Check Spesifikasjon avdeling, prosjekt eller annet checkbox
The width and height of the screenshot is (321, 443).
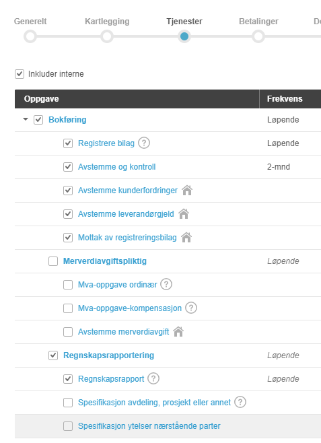(68, 403)
